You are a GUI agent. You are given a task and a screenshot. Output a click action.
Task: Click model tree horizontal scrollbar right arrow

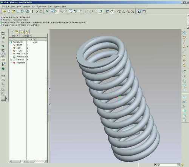[45, 161]
